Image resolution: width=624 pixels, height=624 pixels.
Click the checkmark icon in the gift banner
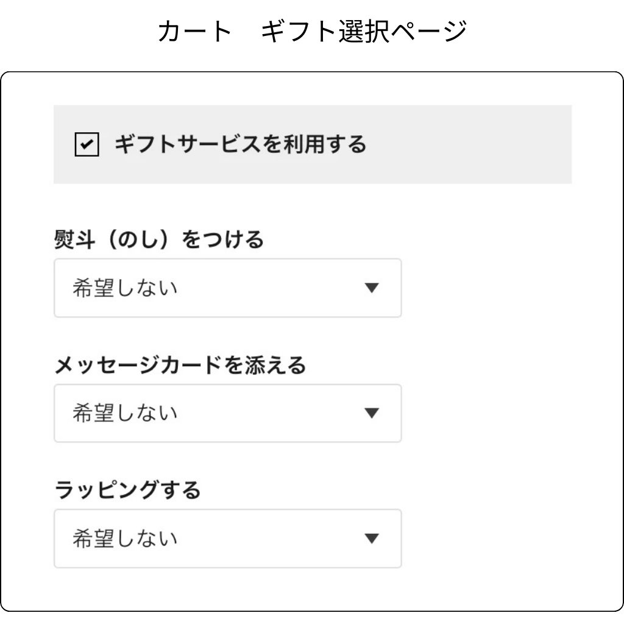point(87,145)
